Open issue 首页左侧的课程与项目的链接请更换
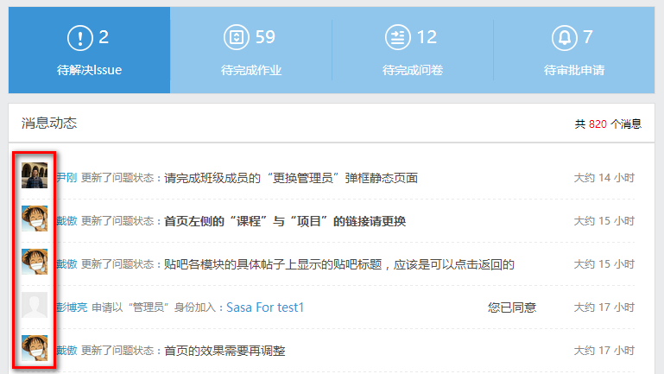 (x=285, y=221)
